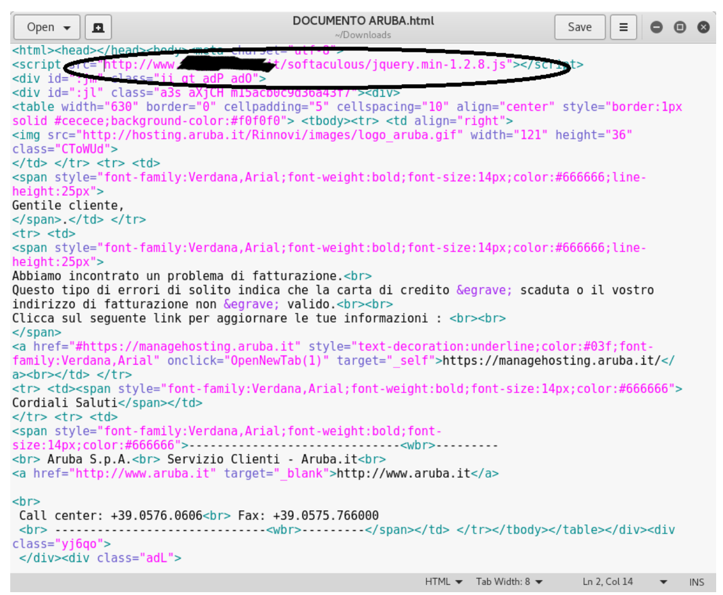Open the gedit hamburger menu
This screenshot has height=595, width=723.
[623, 27]
